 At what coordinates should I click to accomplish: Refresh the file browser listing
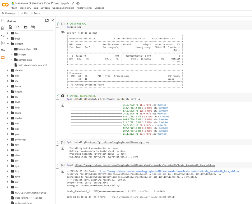(x=18, y=27)
